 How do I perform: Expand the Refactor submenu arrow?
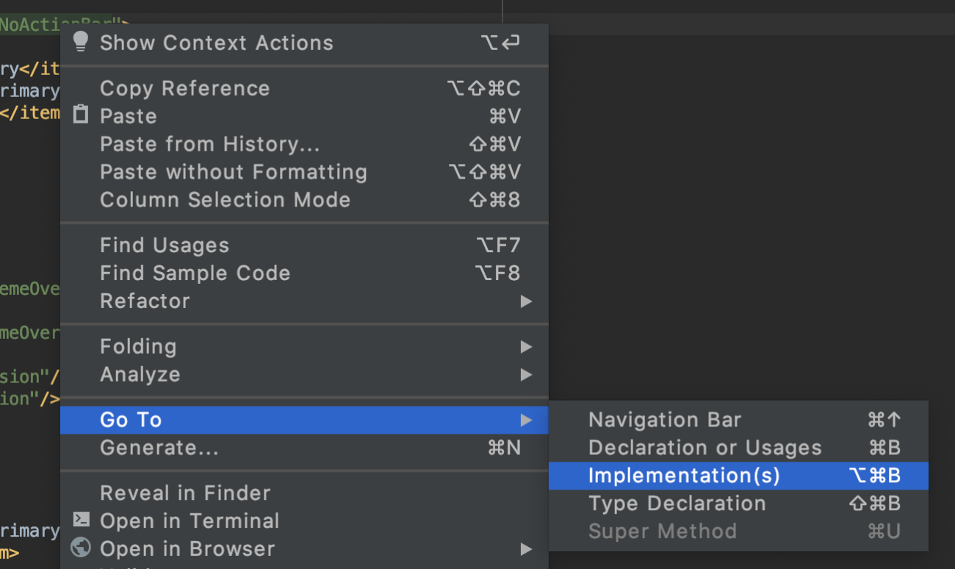coord(526,301)
